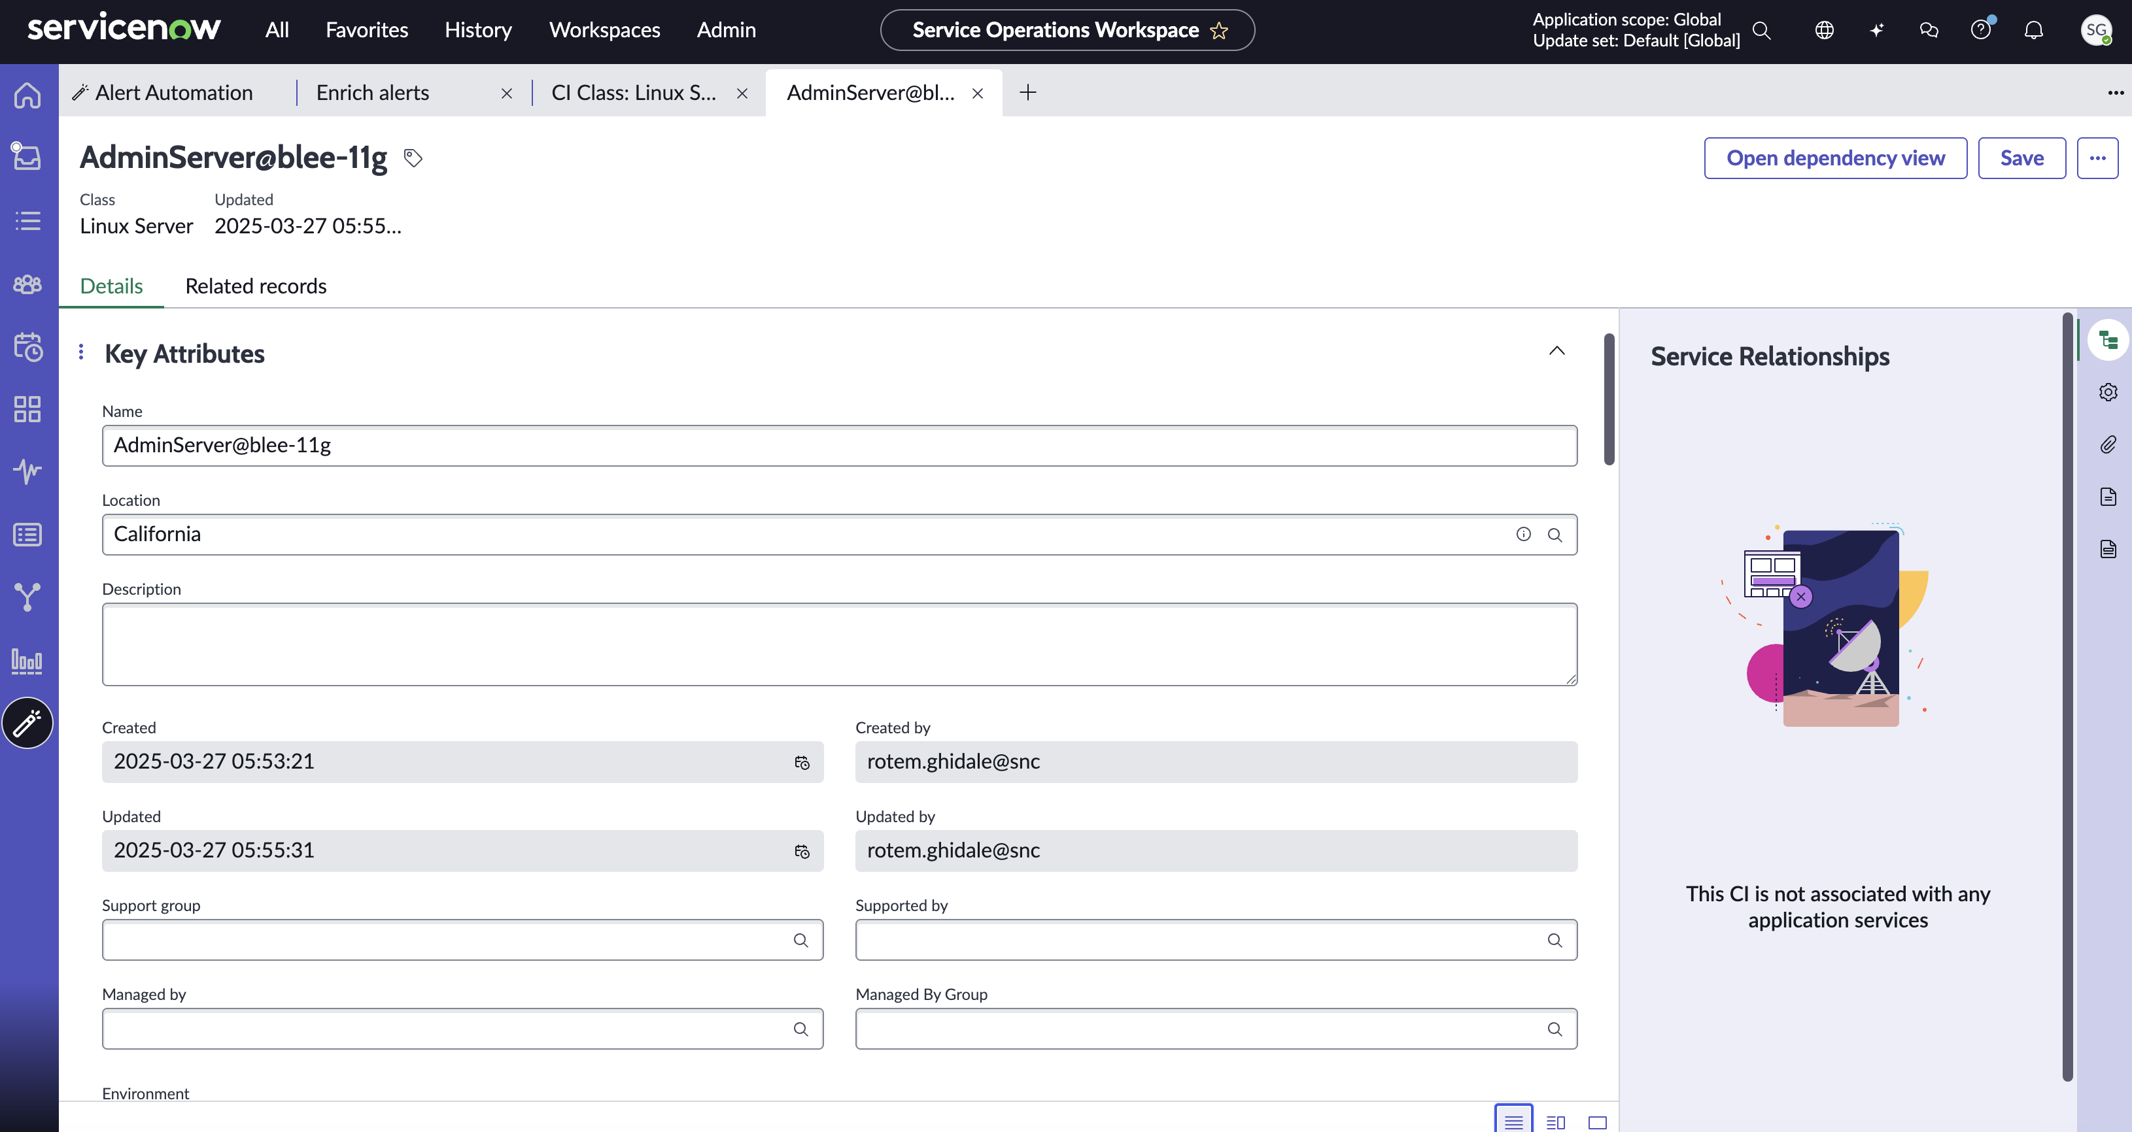Open the Inbox icon in sidebar
Screen dimensions: 2132x1132
click(x=27, y=156)
